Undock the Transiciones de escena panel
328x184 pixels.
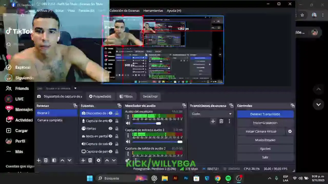[231, 106]
